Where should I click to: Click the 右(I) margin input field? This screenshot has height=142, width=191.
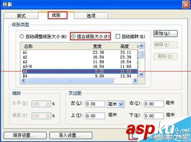(x=154, y=104)
